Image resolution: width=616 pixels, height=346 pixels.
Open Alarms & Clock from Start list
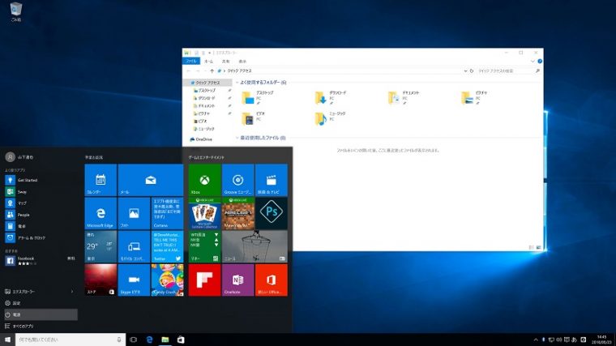click(41, 237)
